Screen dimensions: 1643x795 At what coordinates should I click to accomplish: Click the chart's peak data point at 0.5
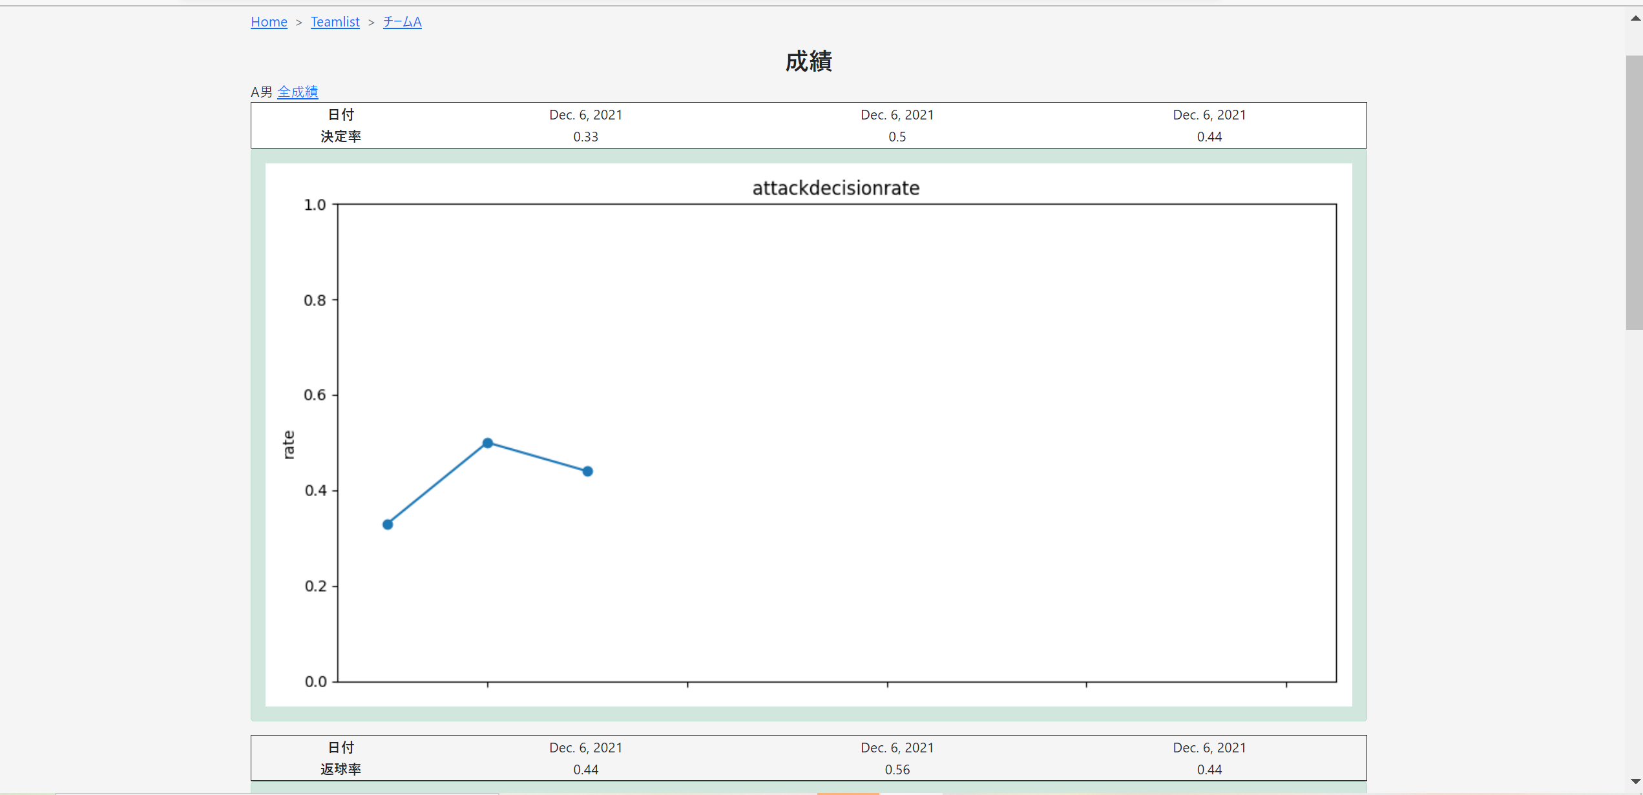click(x=488, y=443)
